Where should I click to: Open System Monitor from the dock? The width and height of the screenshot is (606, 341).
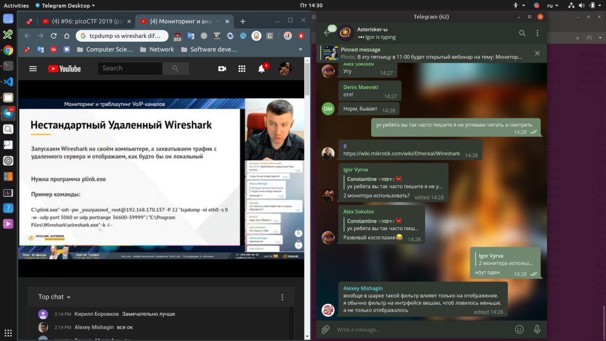[8, 192]
